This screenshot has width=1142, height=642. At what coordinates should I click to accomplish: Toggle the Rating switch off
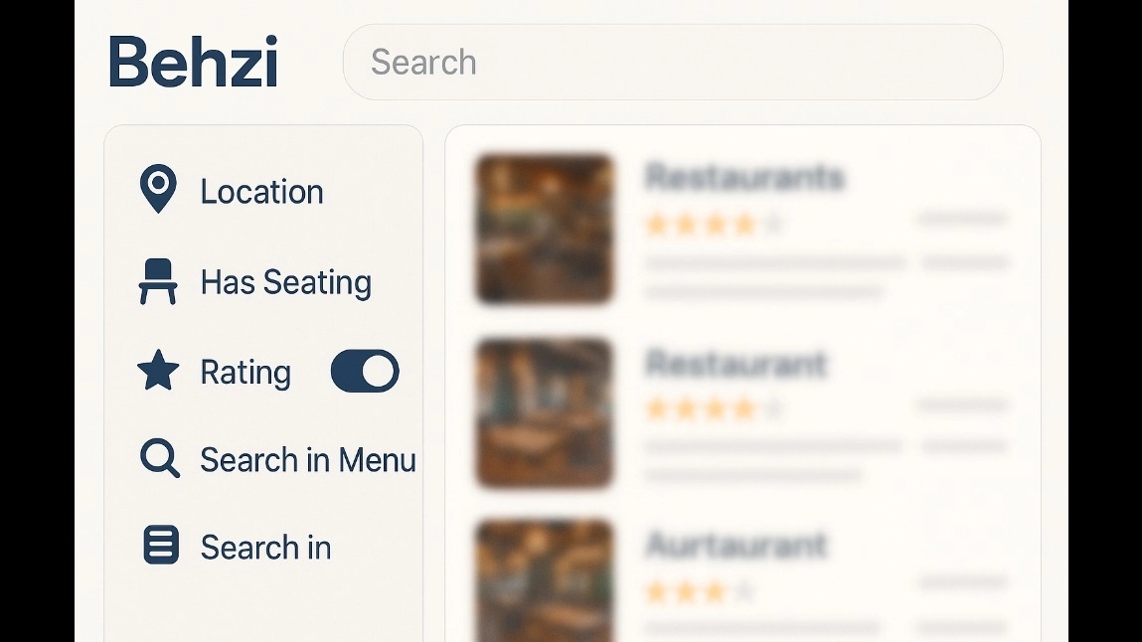point(365,372)
